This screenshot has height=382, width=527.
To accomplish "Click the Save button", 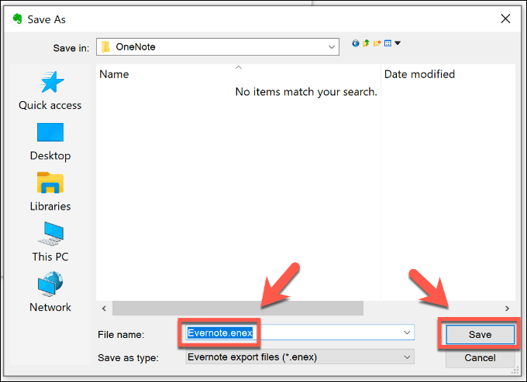I will [480, 334].
